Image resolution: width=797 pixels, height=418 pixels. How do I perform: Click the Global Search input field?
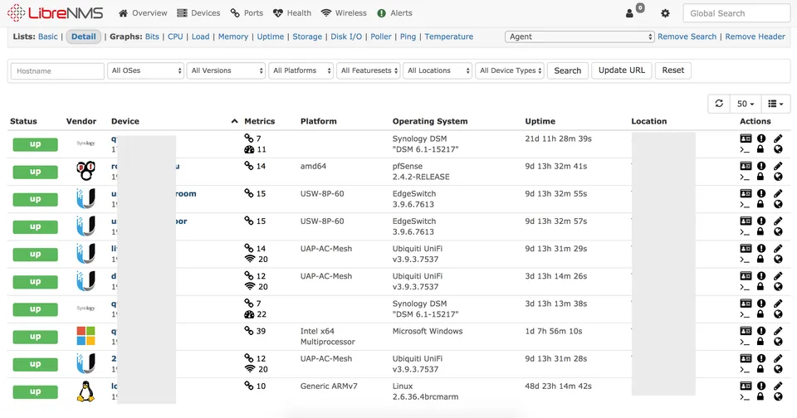pos(736,13)
